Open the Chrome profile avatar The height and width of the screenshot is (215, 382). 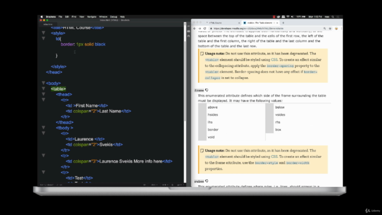[336, 29]
